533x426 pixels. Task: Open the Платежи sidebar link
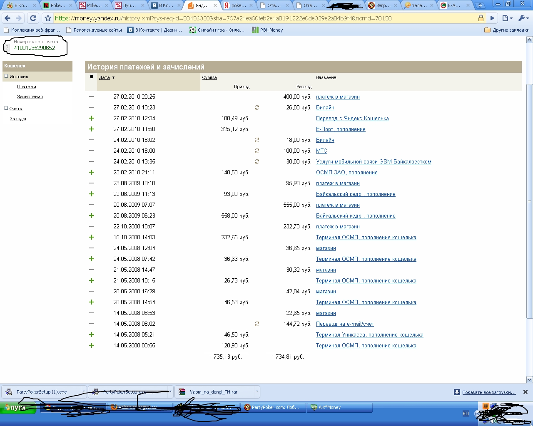tap(27, 87)
